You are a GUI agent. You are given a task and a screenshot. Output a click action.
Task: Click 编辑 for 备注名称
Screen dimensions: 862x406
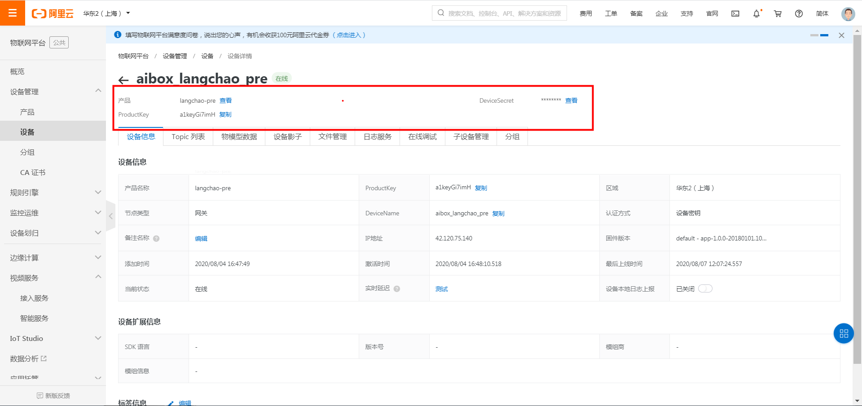(201, 239)
